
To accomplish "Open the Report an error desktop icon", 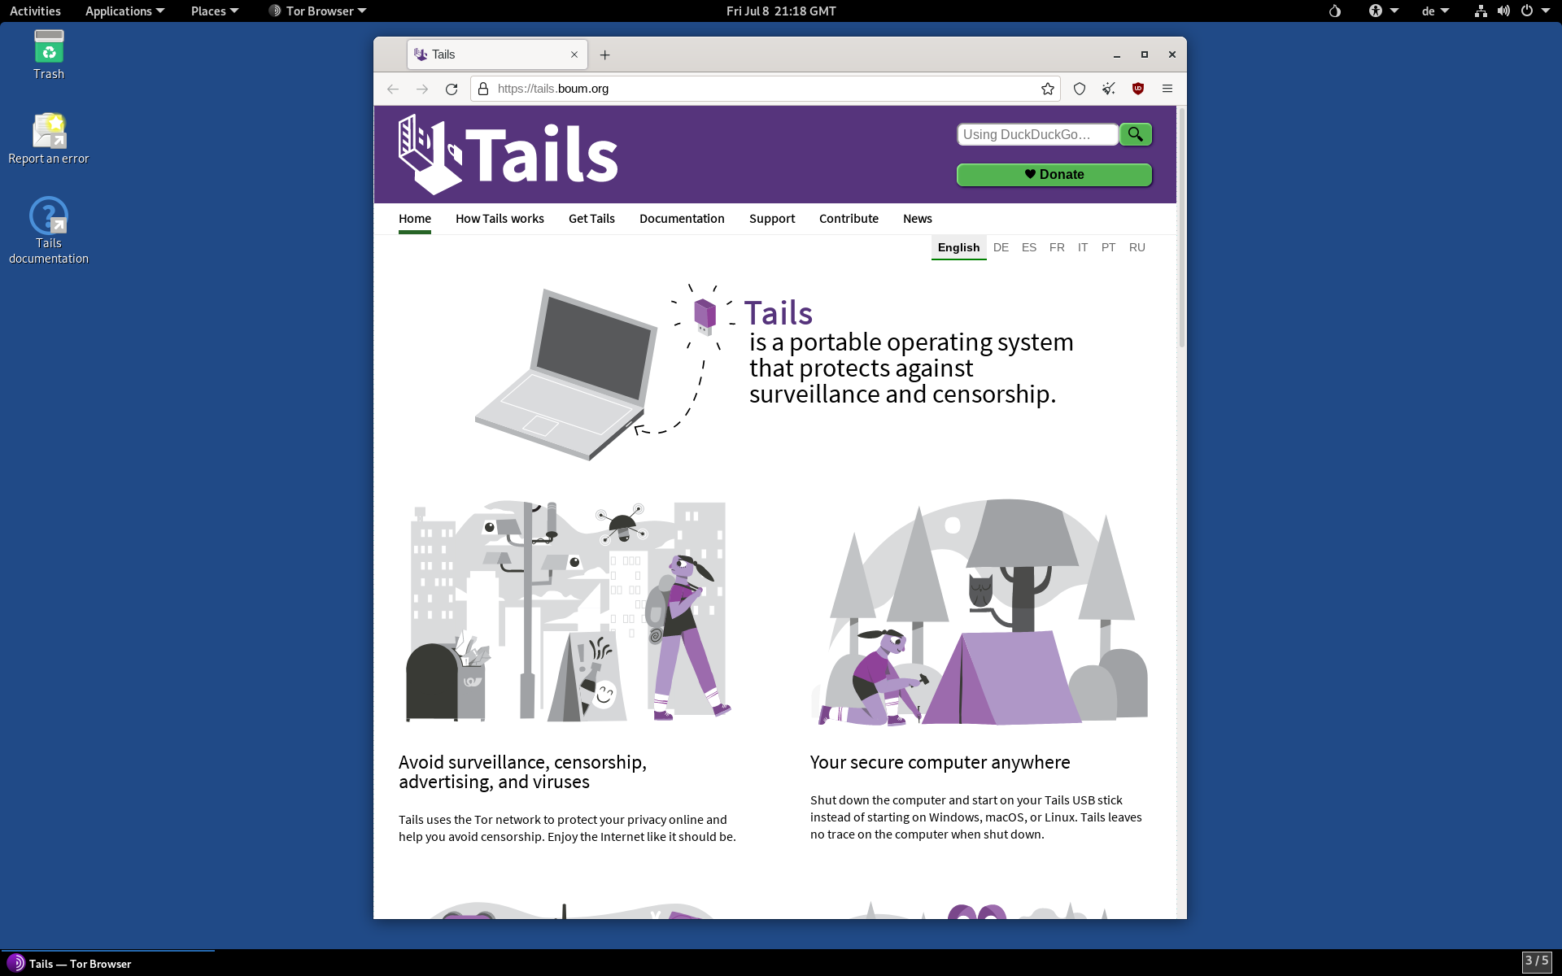I will (49, 138).
